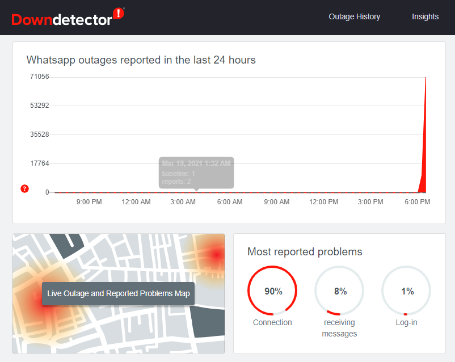Click the 17764 y-axis value
This screenshot has width=455, height=362.
pos(40,163)
